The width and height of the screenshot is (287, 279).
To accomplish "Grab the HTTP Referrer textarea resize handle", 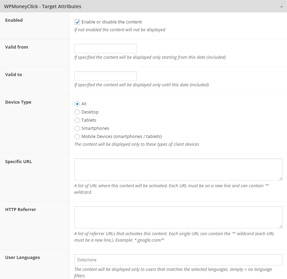I will tap(281, 226).
